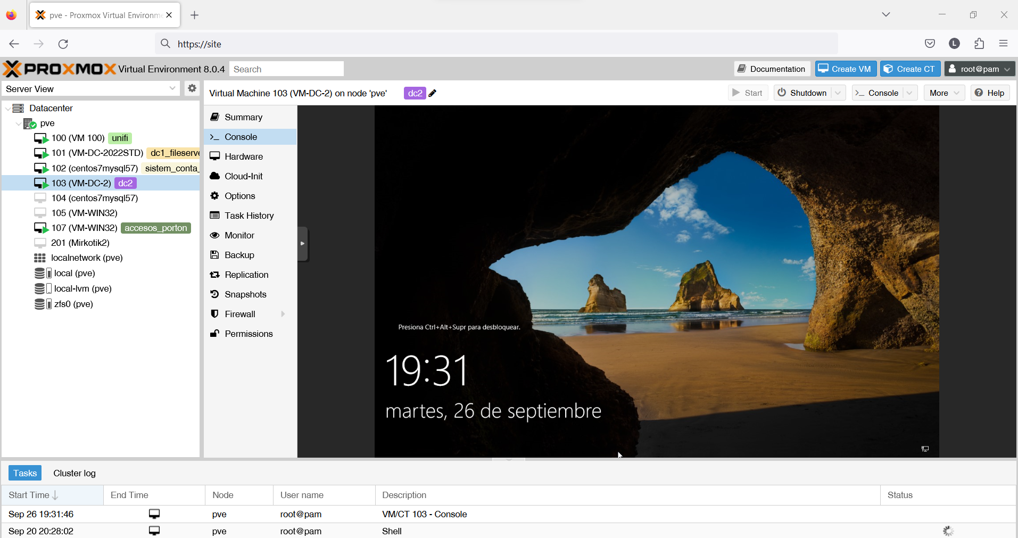Click the Backup floppy disk icon

pos(215,255)
